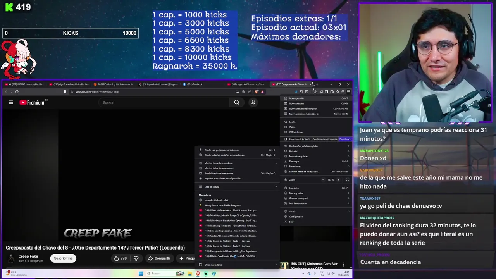Screen dimensions: 496x279
Task: Expand Otros marcadores folder
Action: (237, 265)
